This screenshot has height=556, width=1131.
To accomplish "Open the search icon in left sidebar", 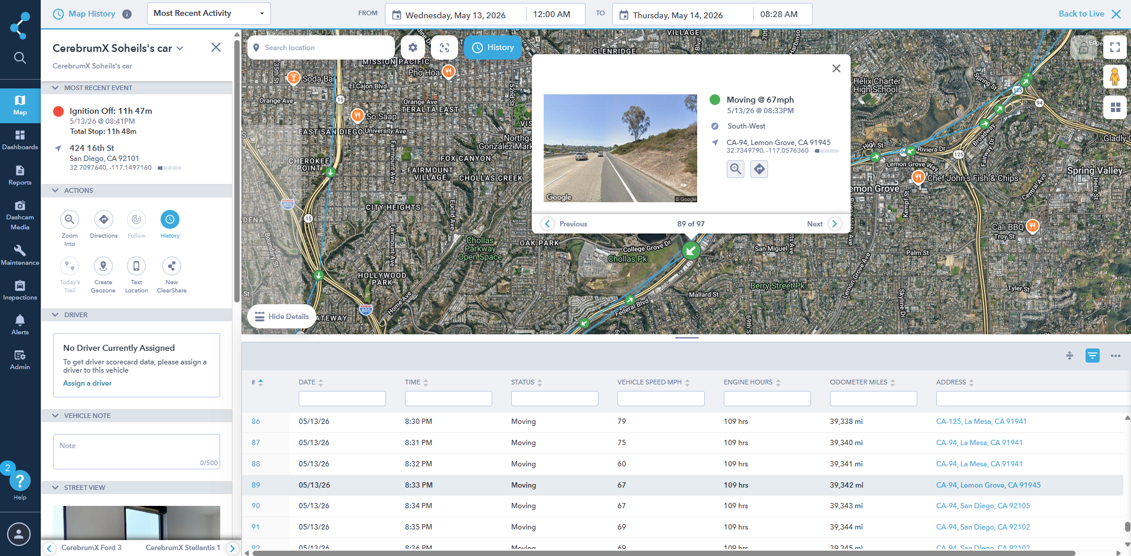I will [19, 57].
